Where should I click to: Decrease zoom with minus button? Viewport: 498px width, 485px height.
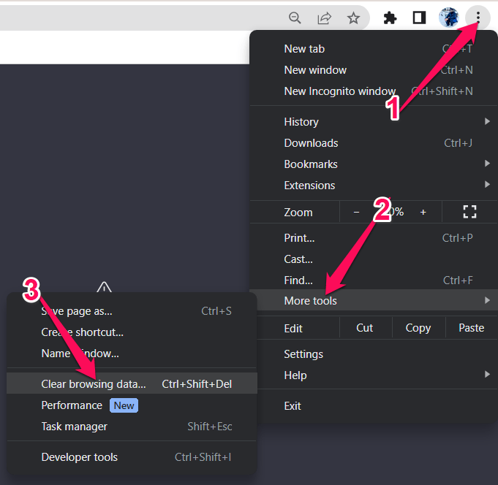point(356,212)
